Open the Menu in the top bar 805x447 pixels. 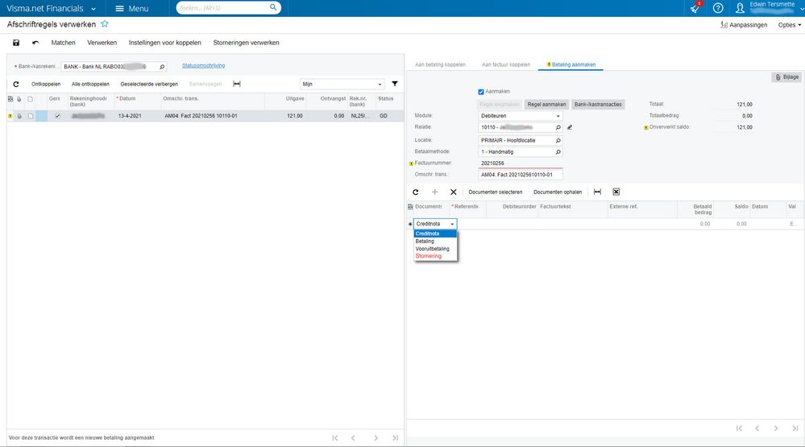pyautogui.click(x=132, y=8)
